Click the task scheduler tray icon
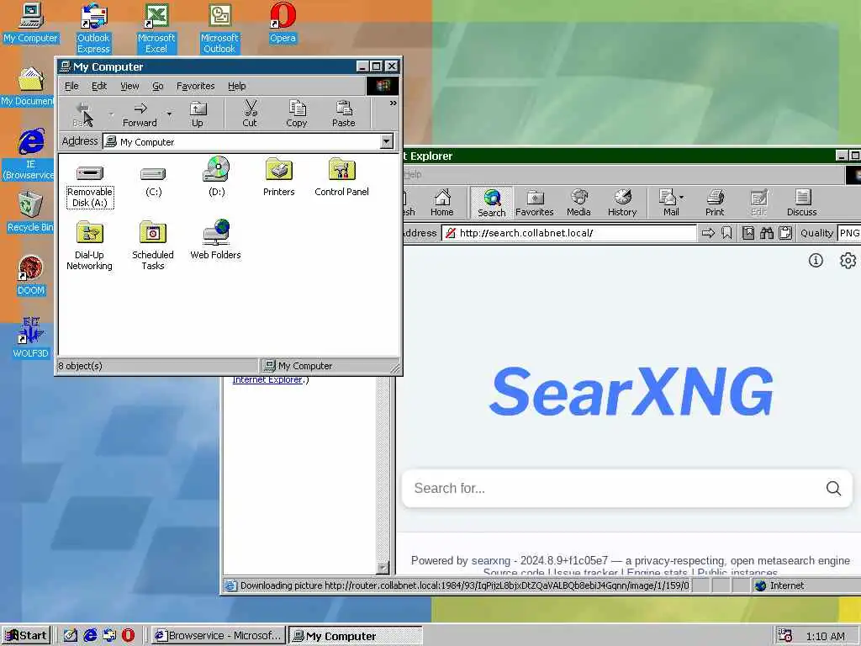The height and width of the screenshot is (646, 861). click(786, 636)
